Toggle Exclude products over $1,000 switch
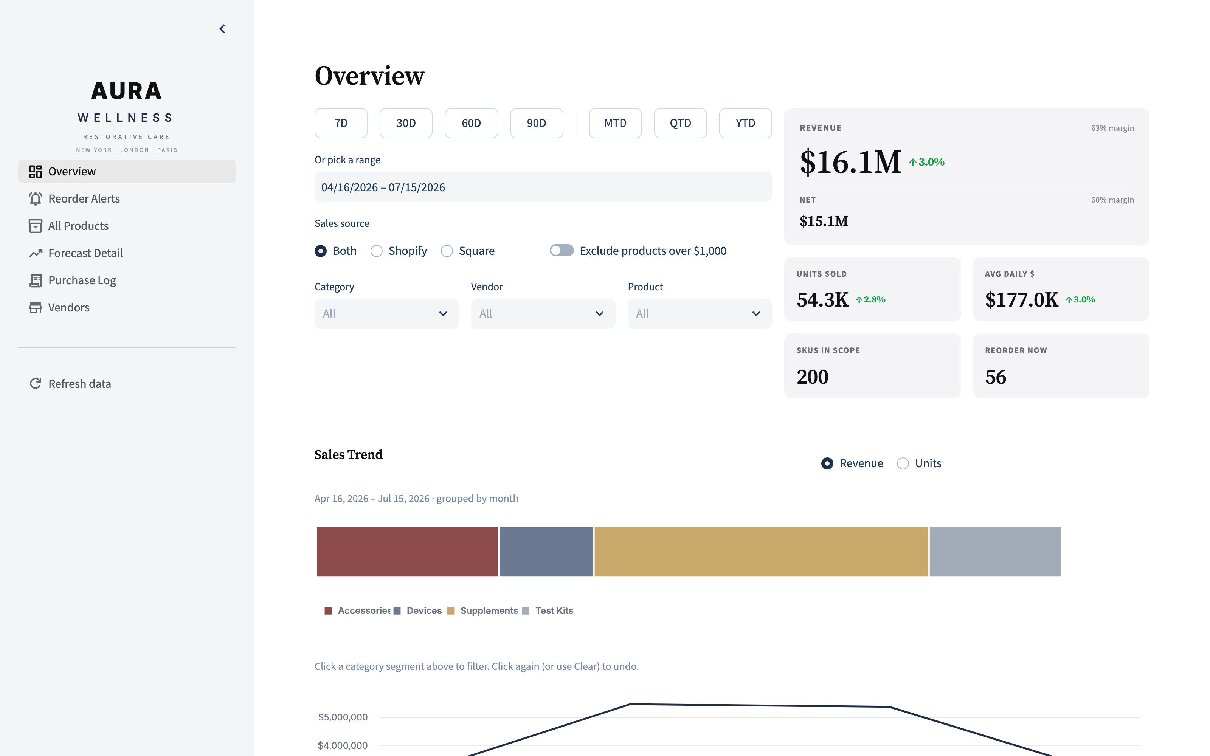The height and width of the screenshot is (756, 1210). coord(562,251)
